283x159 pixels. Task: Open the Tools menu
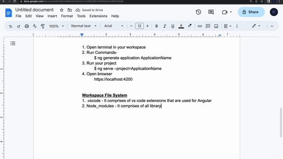click(81, 16)
